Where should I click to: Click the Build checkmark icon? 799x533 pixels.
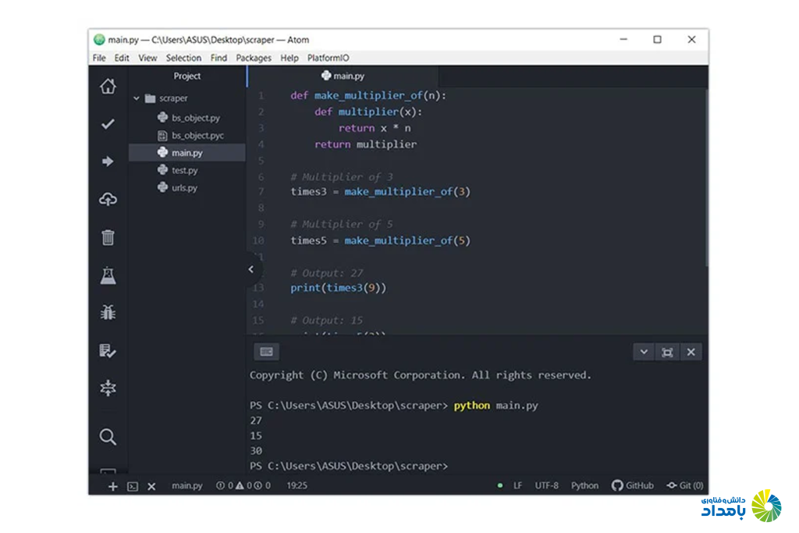(x=108, y=124)
